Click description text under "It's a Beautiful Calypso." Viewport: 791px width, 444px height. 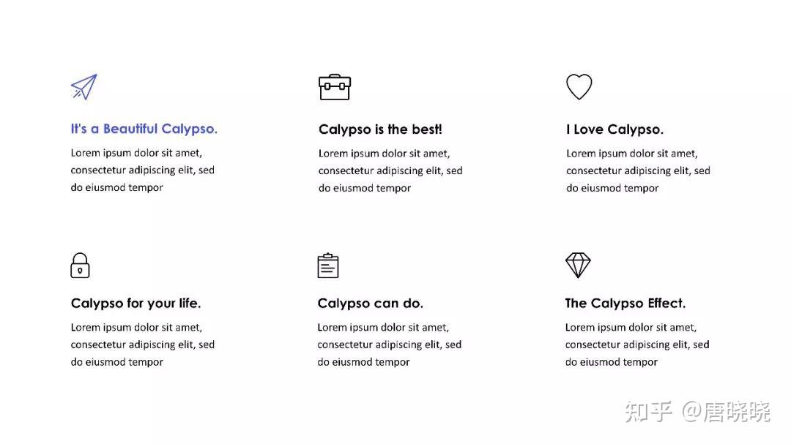coord(143,170)
